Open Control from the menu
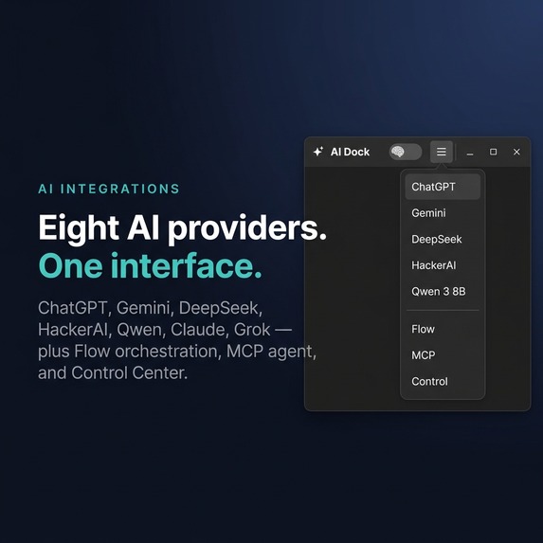Screen dimensions: 543x543 coord(443,382)
